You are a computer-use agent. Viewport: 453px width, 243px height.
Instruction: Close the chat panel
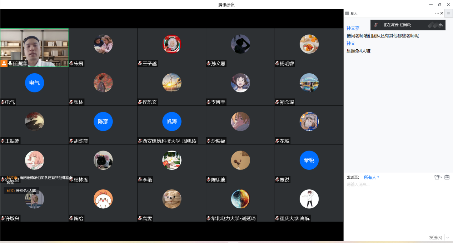click(442, 13)
